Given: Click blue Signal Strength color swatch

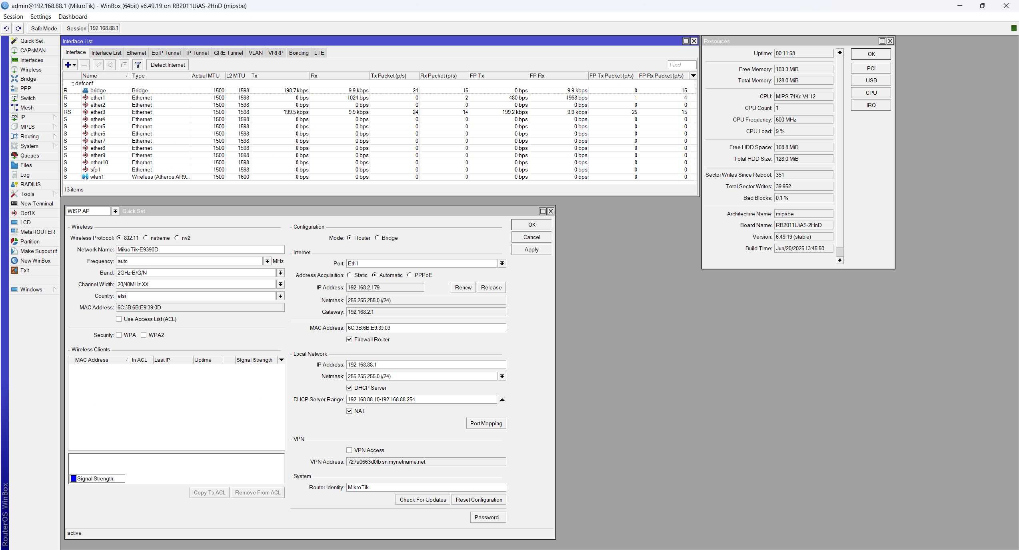Looking at the screenshot, I should coord(74,478).
